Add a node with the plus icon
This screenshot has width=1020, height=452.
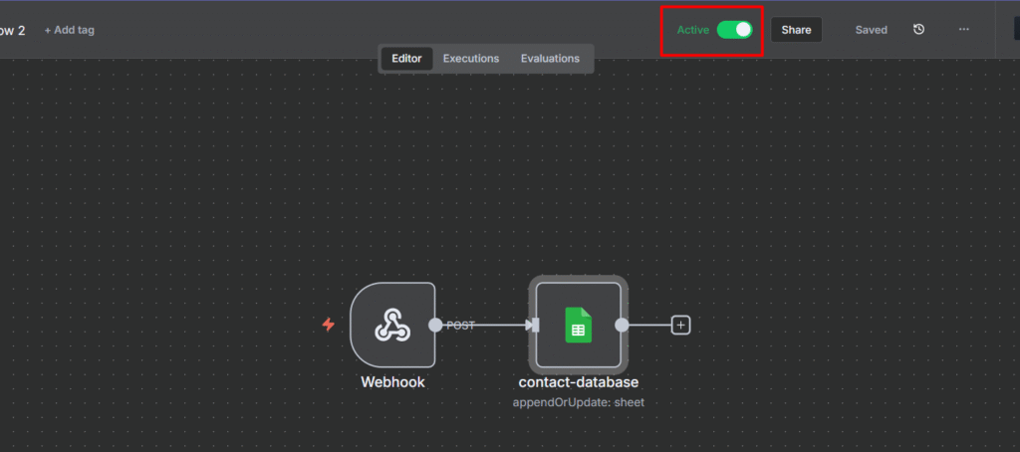coord(681,325)
